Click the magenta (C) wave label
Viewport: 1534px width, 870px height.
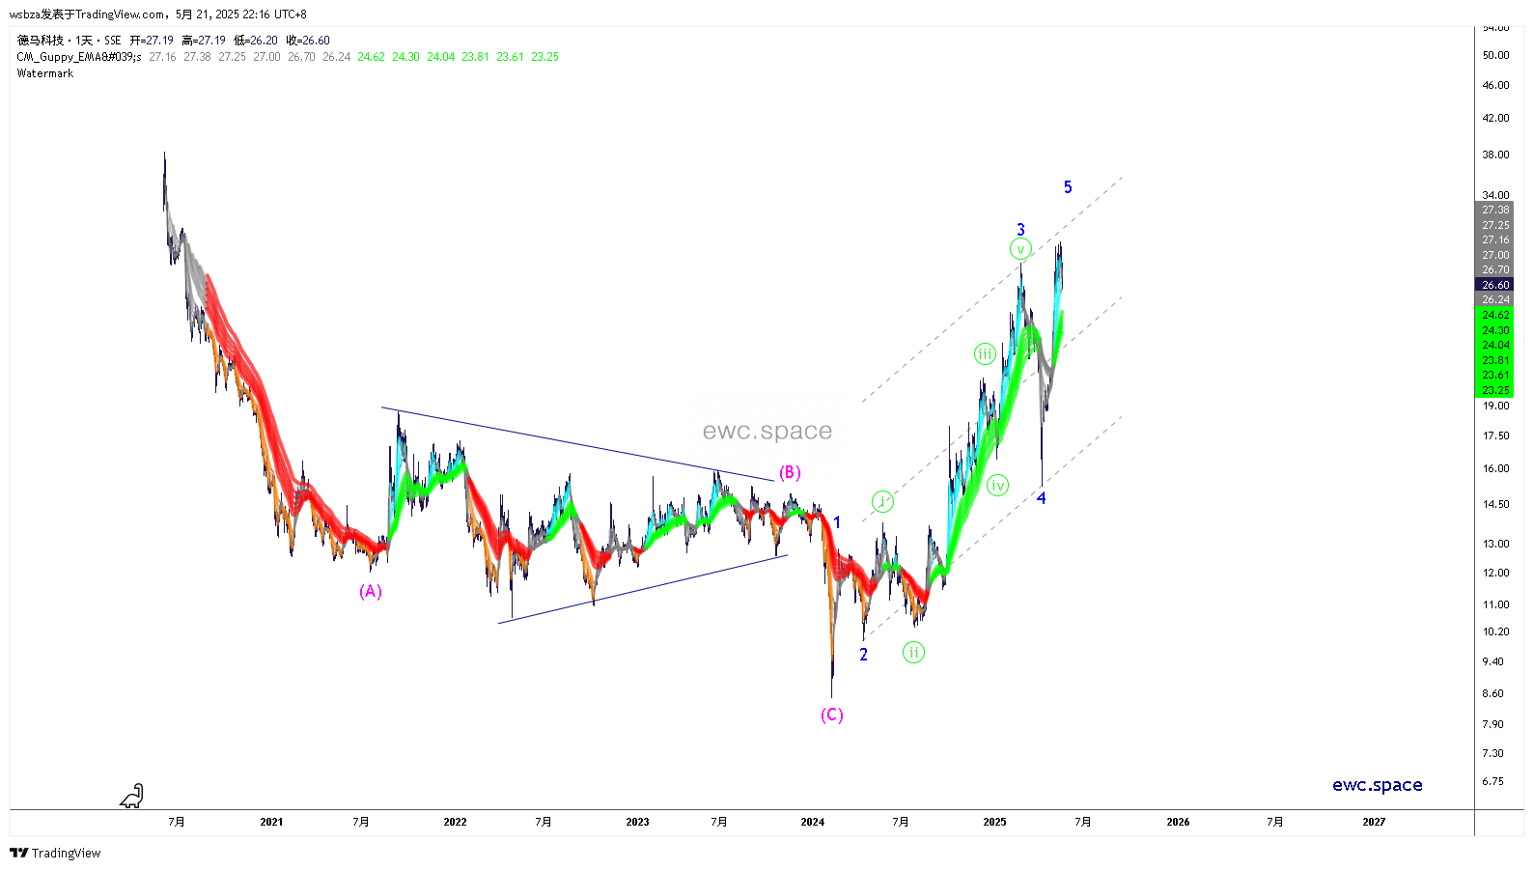[832, 715]
